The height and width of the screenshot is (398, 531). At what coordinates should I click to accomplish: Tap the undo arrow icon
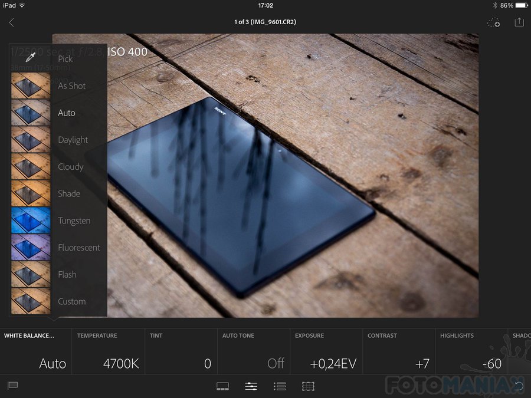coord(519,386)
